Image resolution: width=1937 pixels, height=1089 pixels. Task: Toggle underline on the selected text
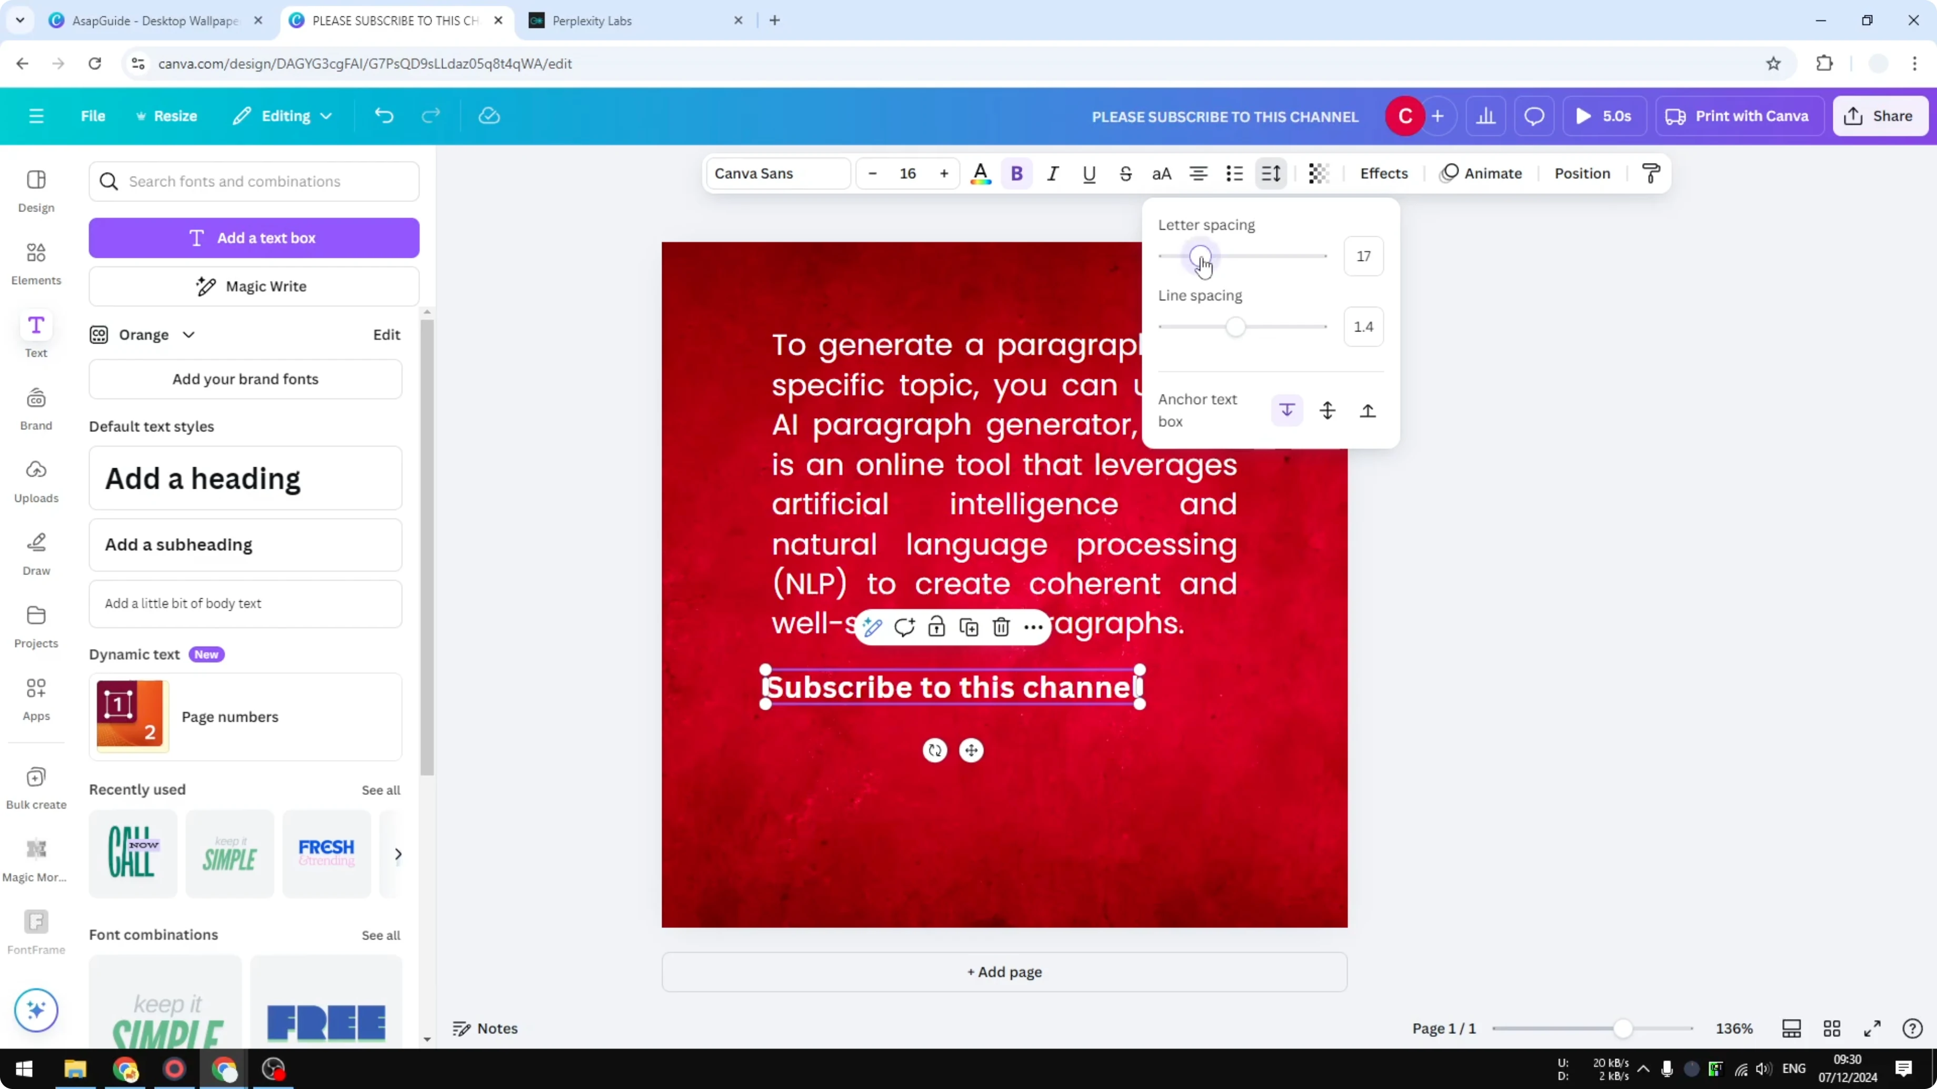[x=1089, y=173]
